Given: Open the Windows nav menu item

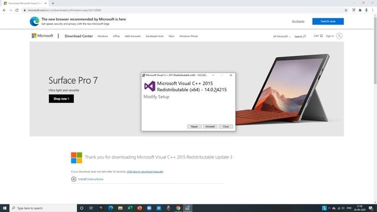Looking at the screenshot, I should [102, 37].
